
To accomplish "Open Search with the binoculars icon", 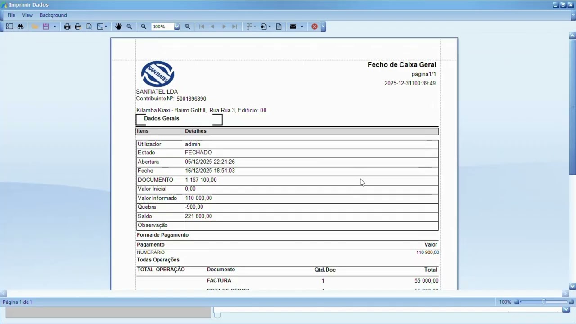I will click(20, 27).
